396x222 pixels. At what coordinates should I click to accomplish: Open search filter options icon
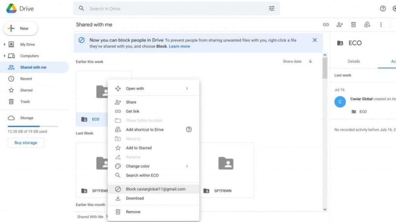pos(271,8)
